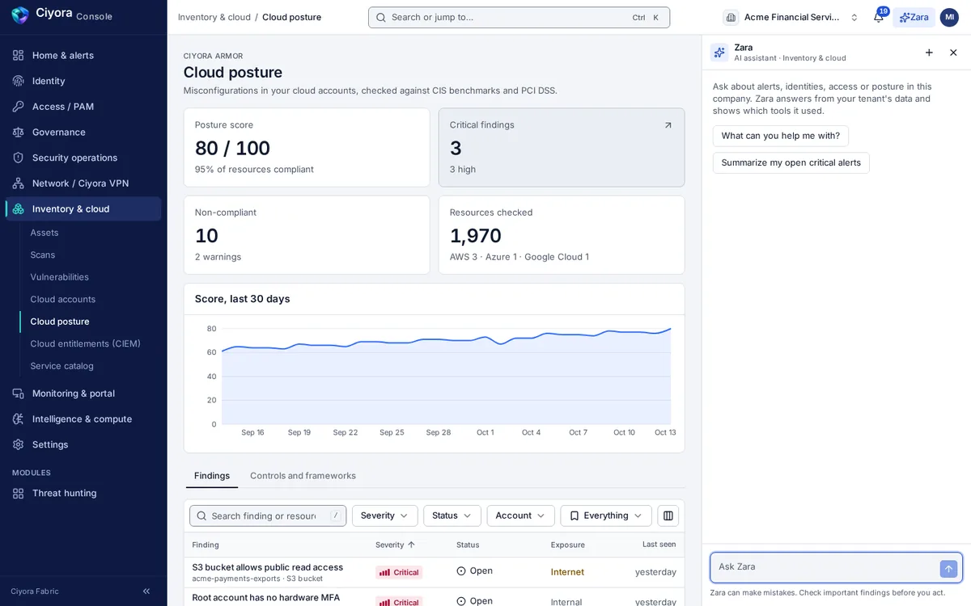Click the Exposure column header
Image resolution: width=971 pixels, height=606 pixels.
pyautogui.click(x=568, y=545)
